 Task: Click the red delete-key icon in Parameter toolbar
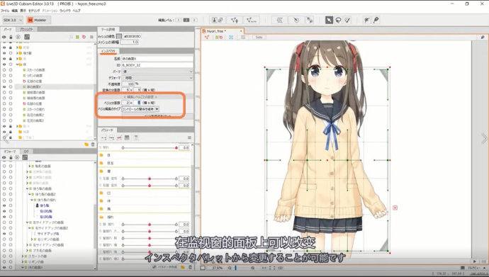coord(119,137)
